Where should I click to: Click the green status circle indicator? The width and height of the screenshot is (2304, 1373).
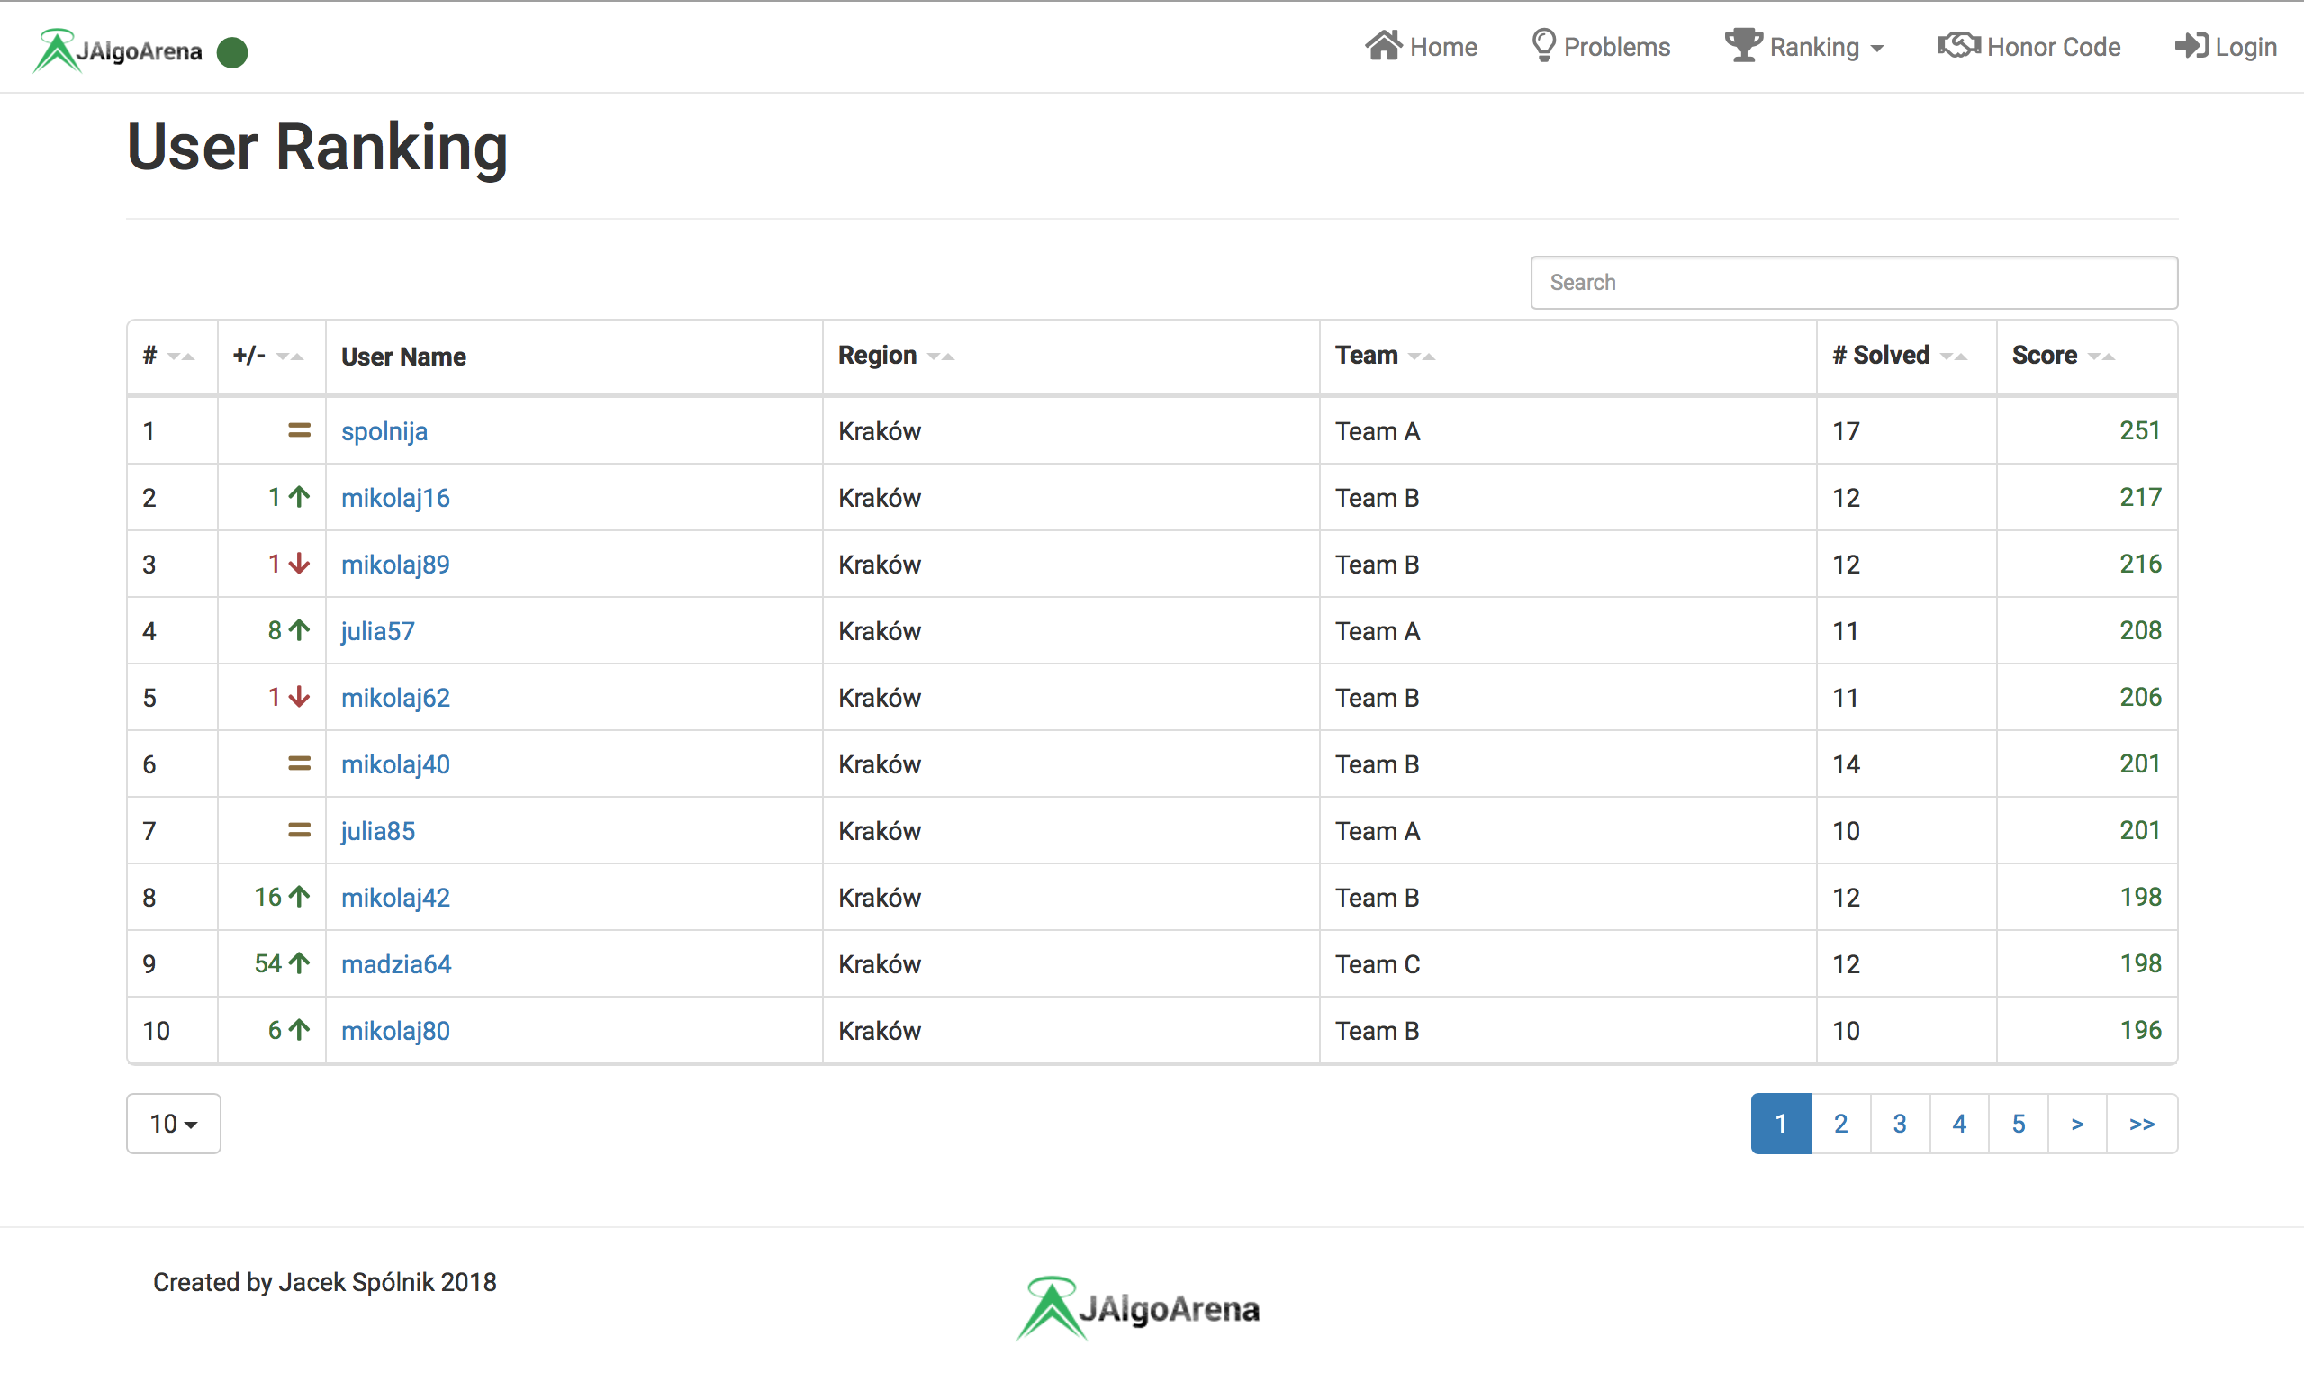tap(232, 52)
